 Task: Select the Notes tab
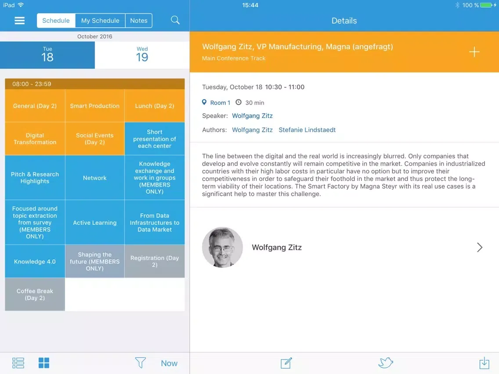pyautogui.click(x=139, y=21)
